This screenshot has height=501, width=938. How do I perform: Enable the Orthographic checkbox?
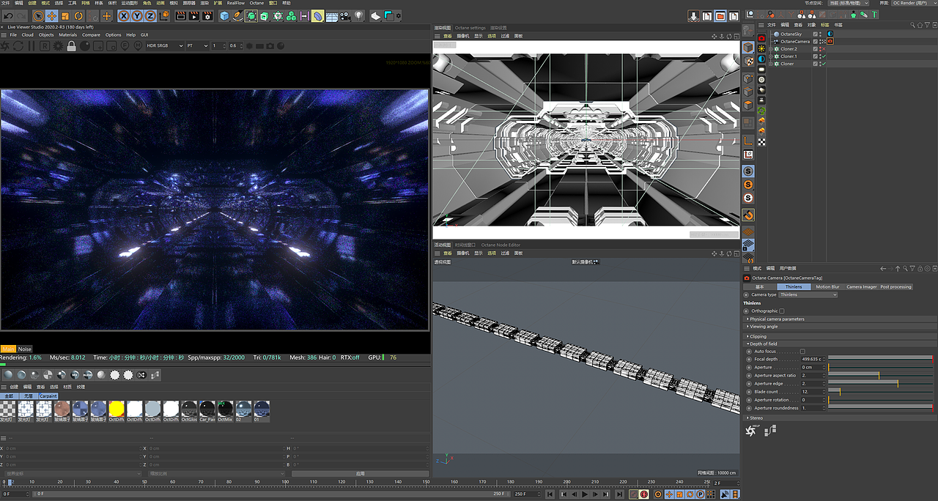[782, 311]
